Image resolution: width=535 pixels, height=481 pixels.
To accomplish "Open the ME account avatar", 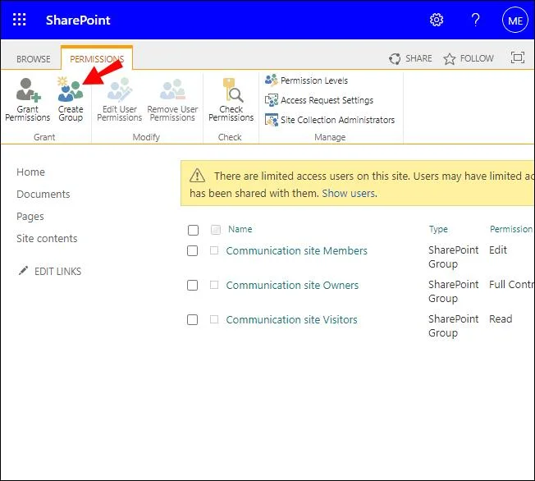I will click(x=514, y=21).
